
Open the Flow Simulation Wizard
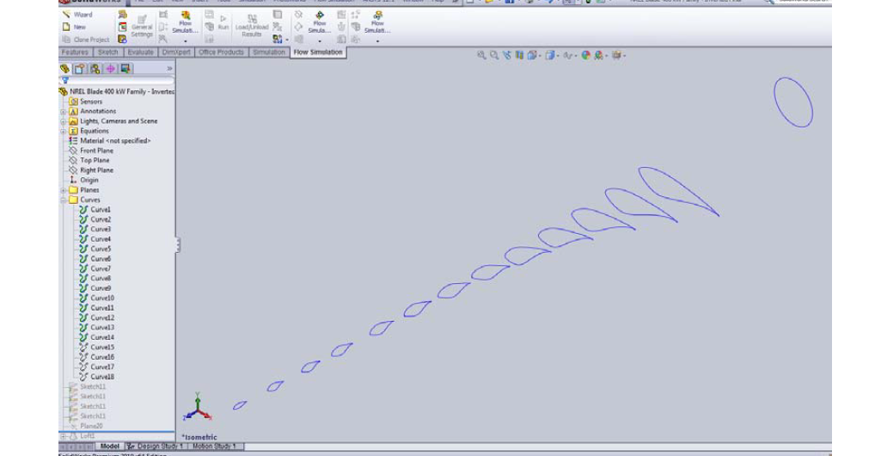click(x=77, y=15)
